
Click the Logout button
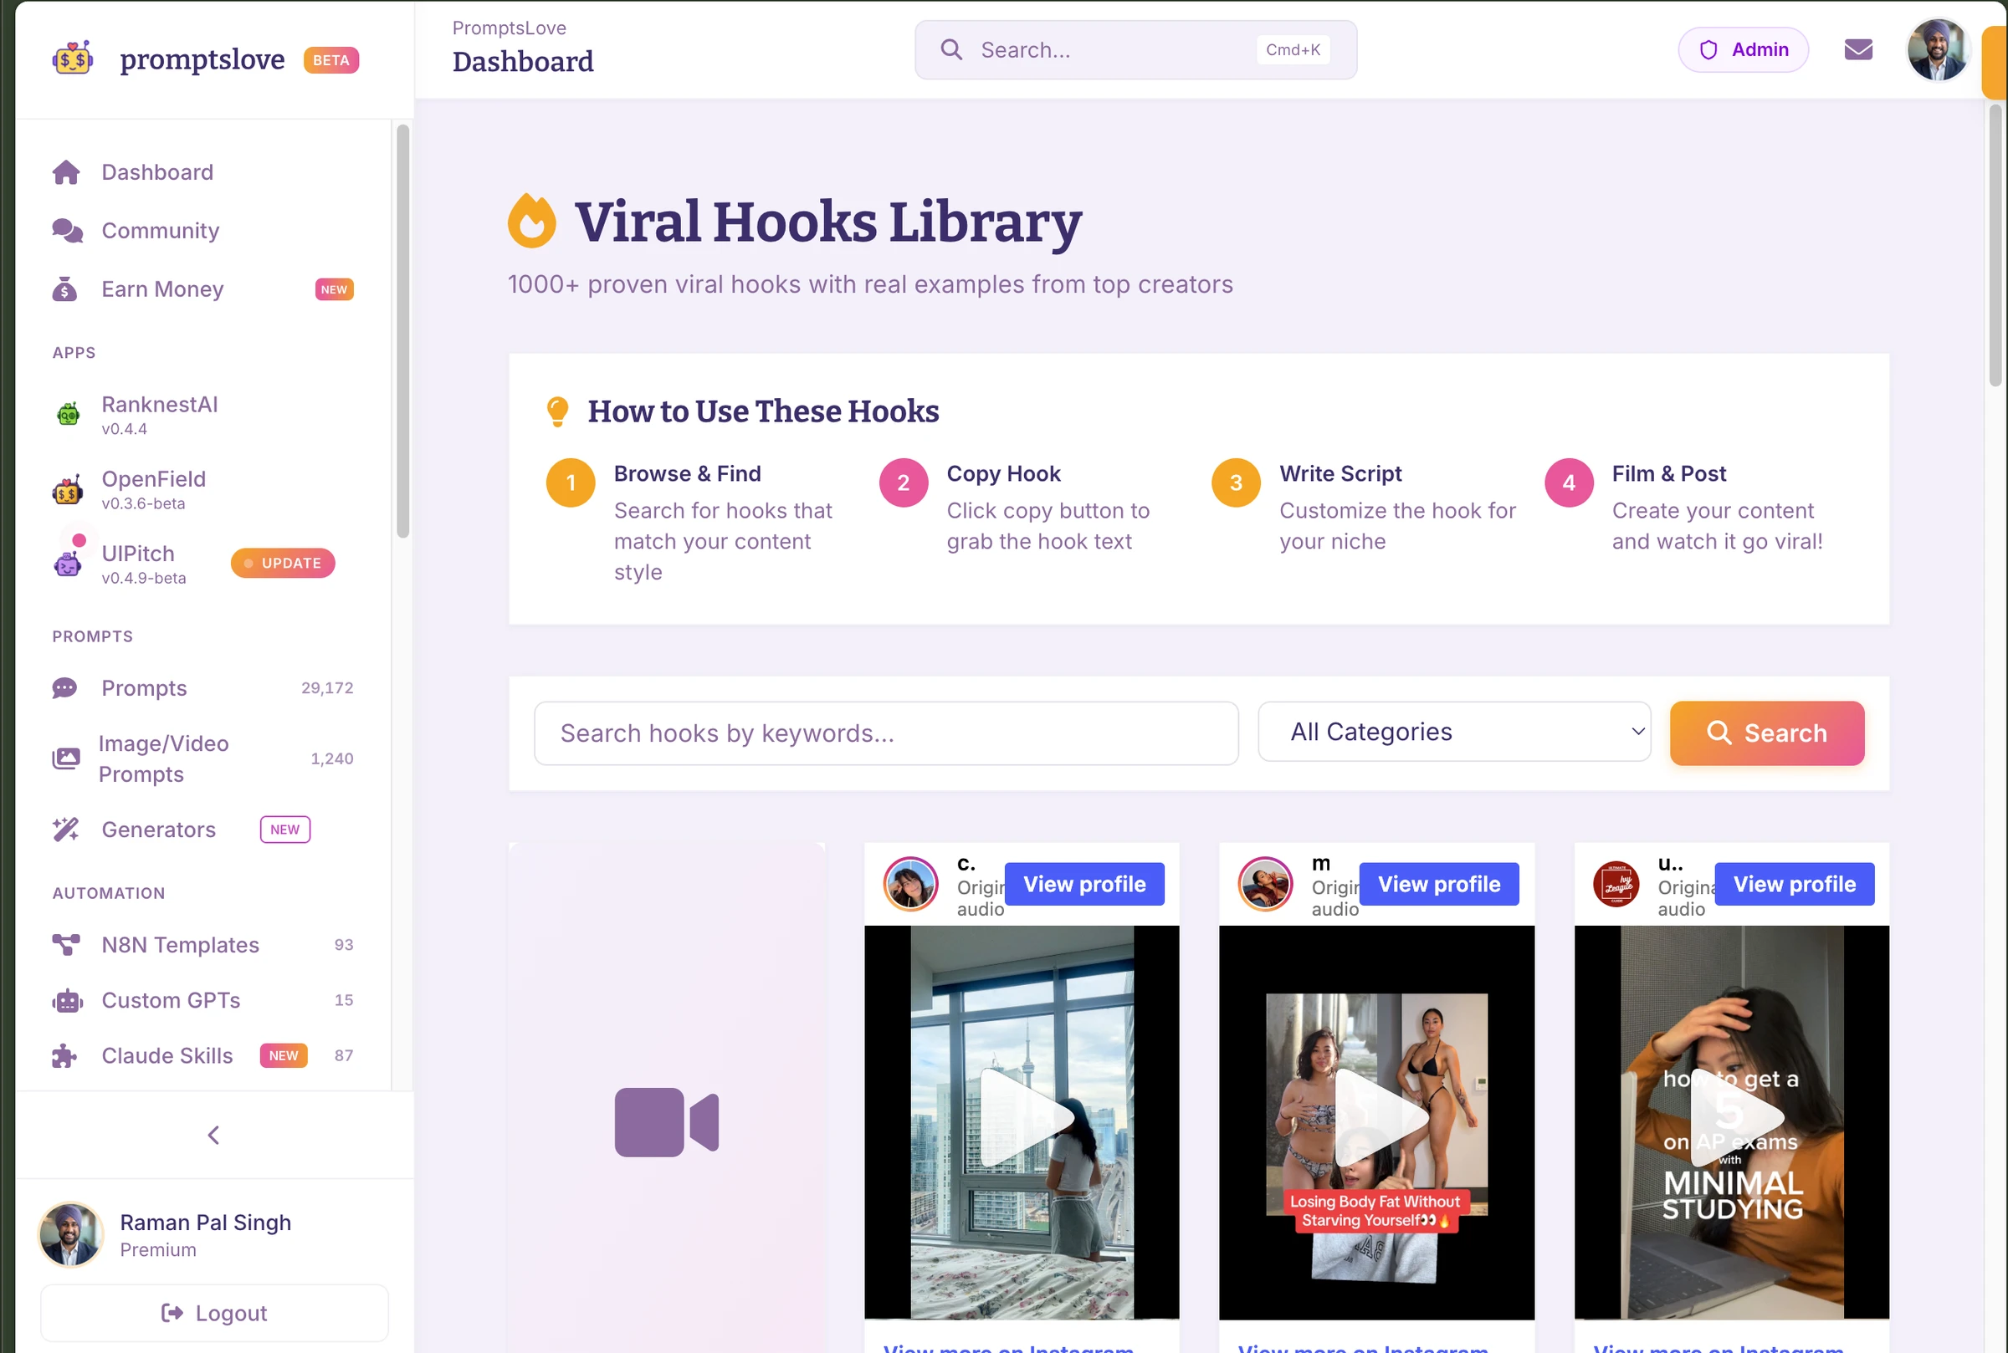pyautogui.click(x=214, y=1314)
